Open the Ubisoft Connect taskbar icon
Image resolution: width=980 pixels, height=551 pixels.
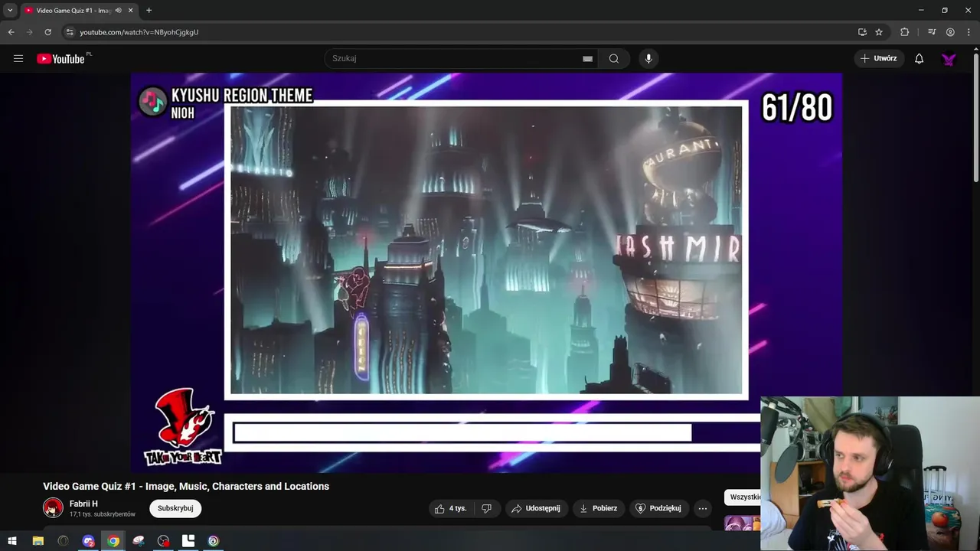[x=213, y=541]
